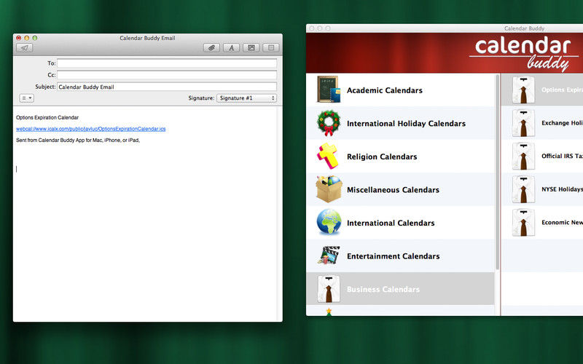This screenshot has width=583, height=364.
Task: Open the fonts panel in email toolbar
Action: point(231,47)
